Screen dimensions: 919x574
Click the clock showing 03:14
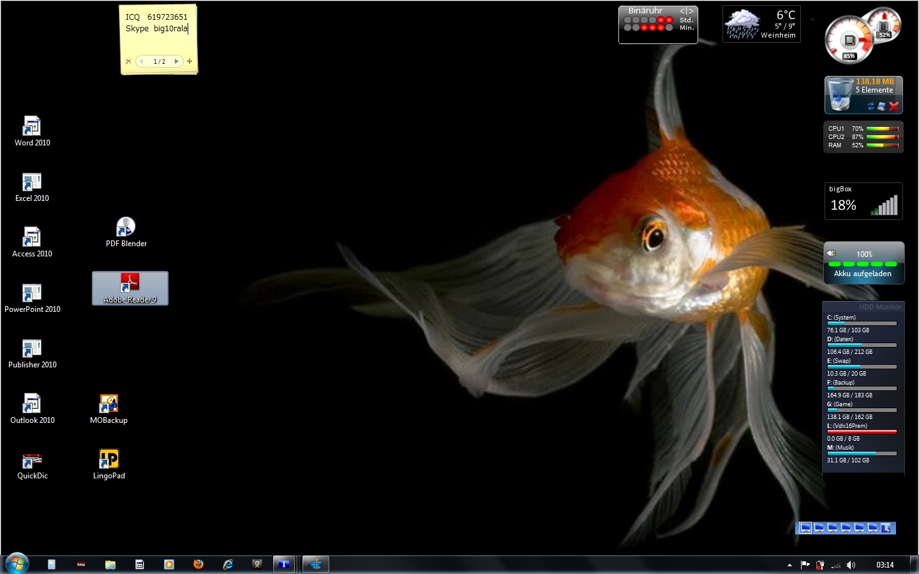coord(885,565)
